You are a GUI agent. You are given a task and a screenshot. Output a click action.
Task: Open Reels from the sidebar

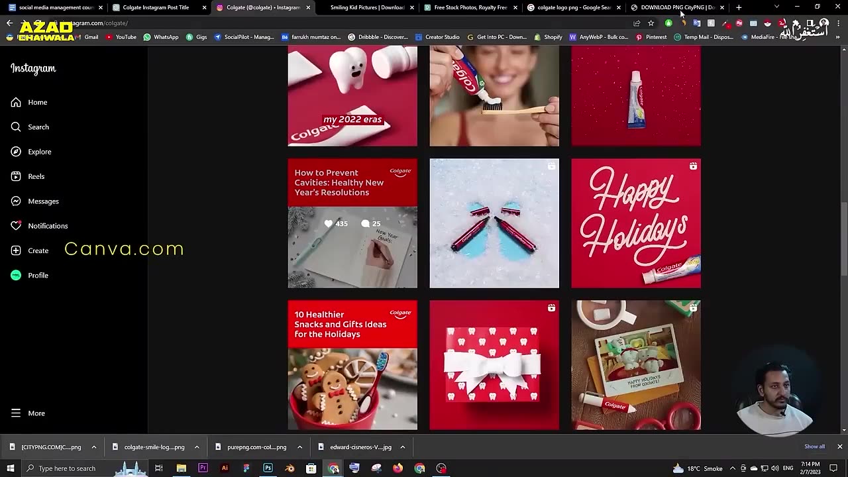(x=28, y=176)
